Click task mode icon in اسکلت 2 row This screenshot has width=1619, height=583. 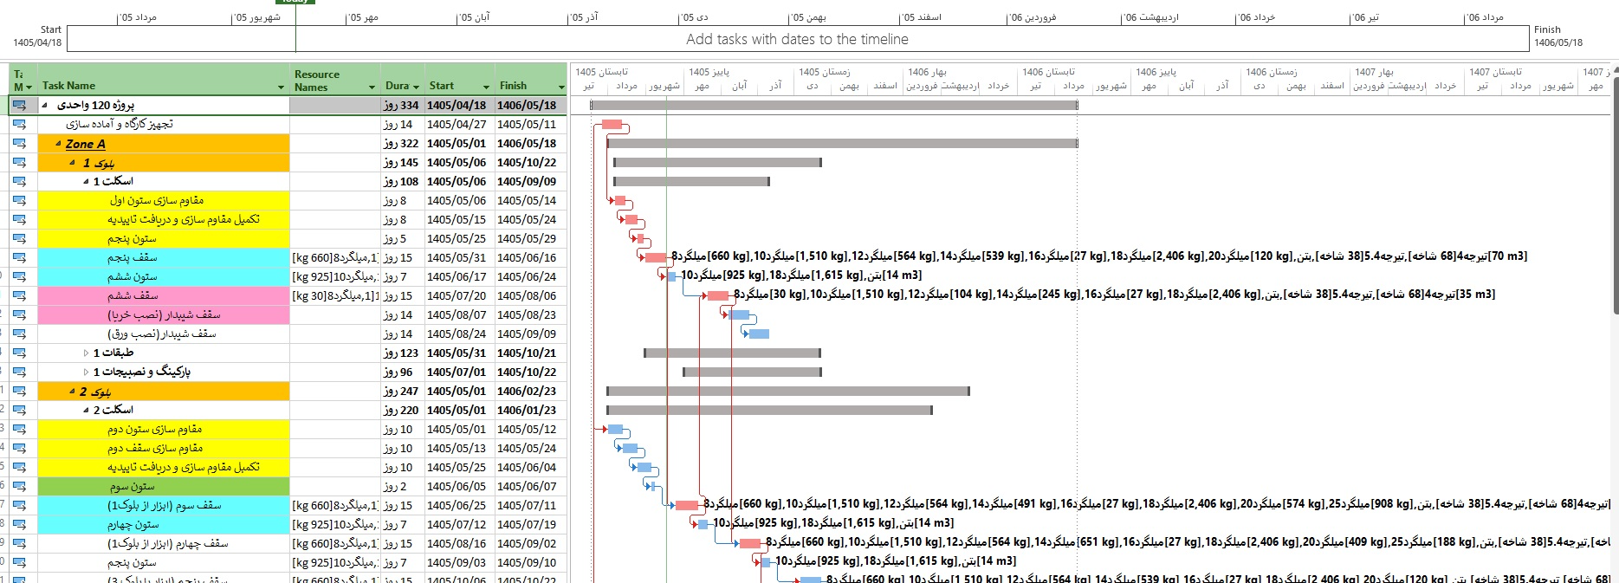19,410
